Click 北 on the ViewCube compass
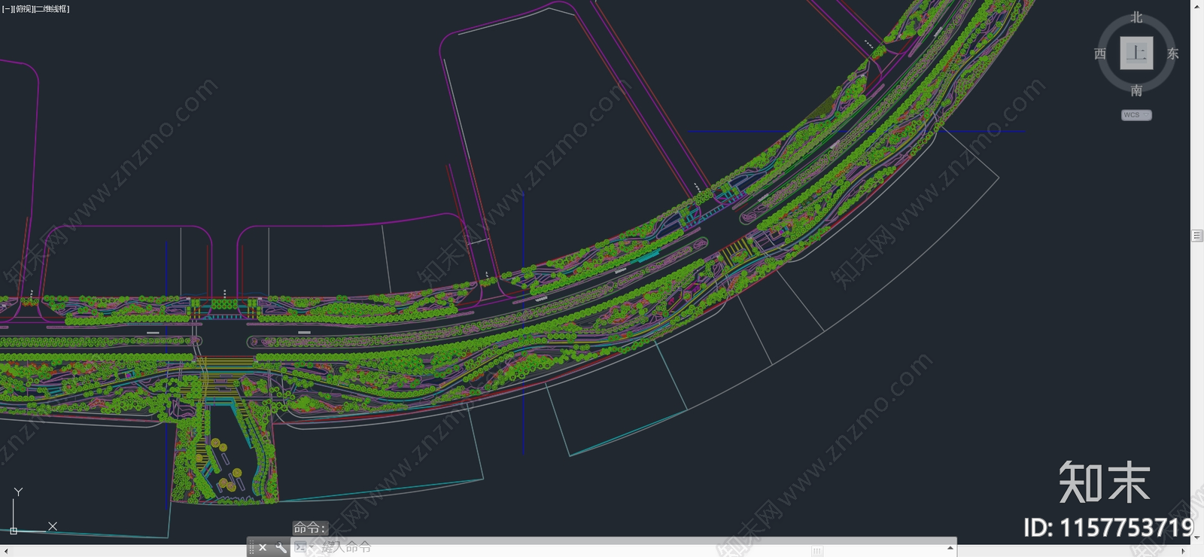This screenshot has height=557, width=1204. [1136, 17]
